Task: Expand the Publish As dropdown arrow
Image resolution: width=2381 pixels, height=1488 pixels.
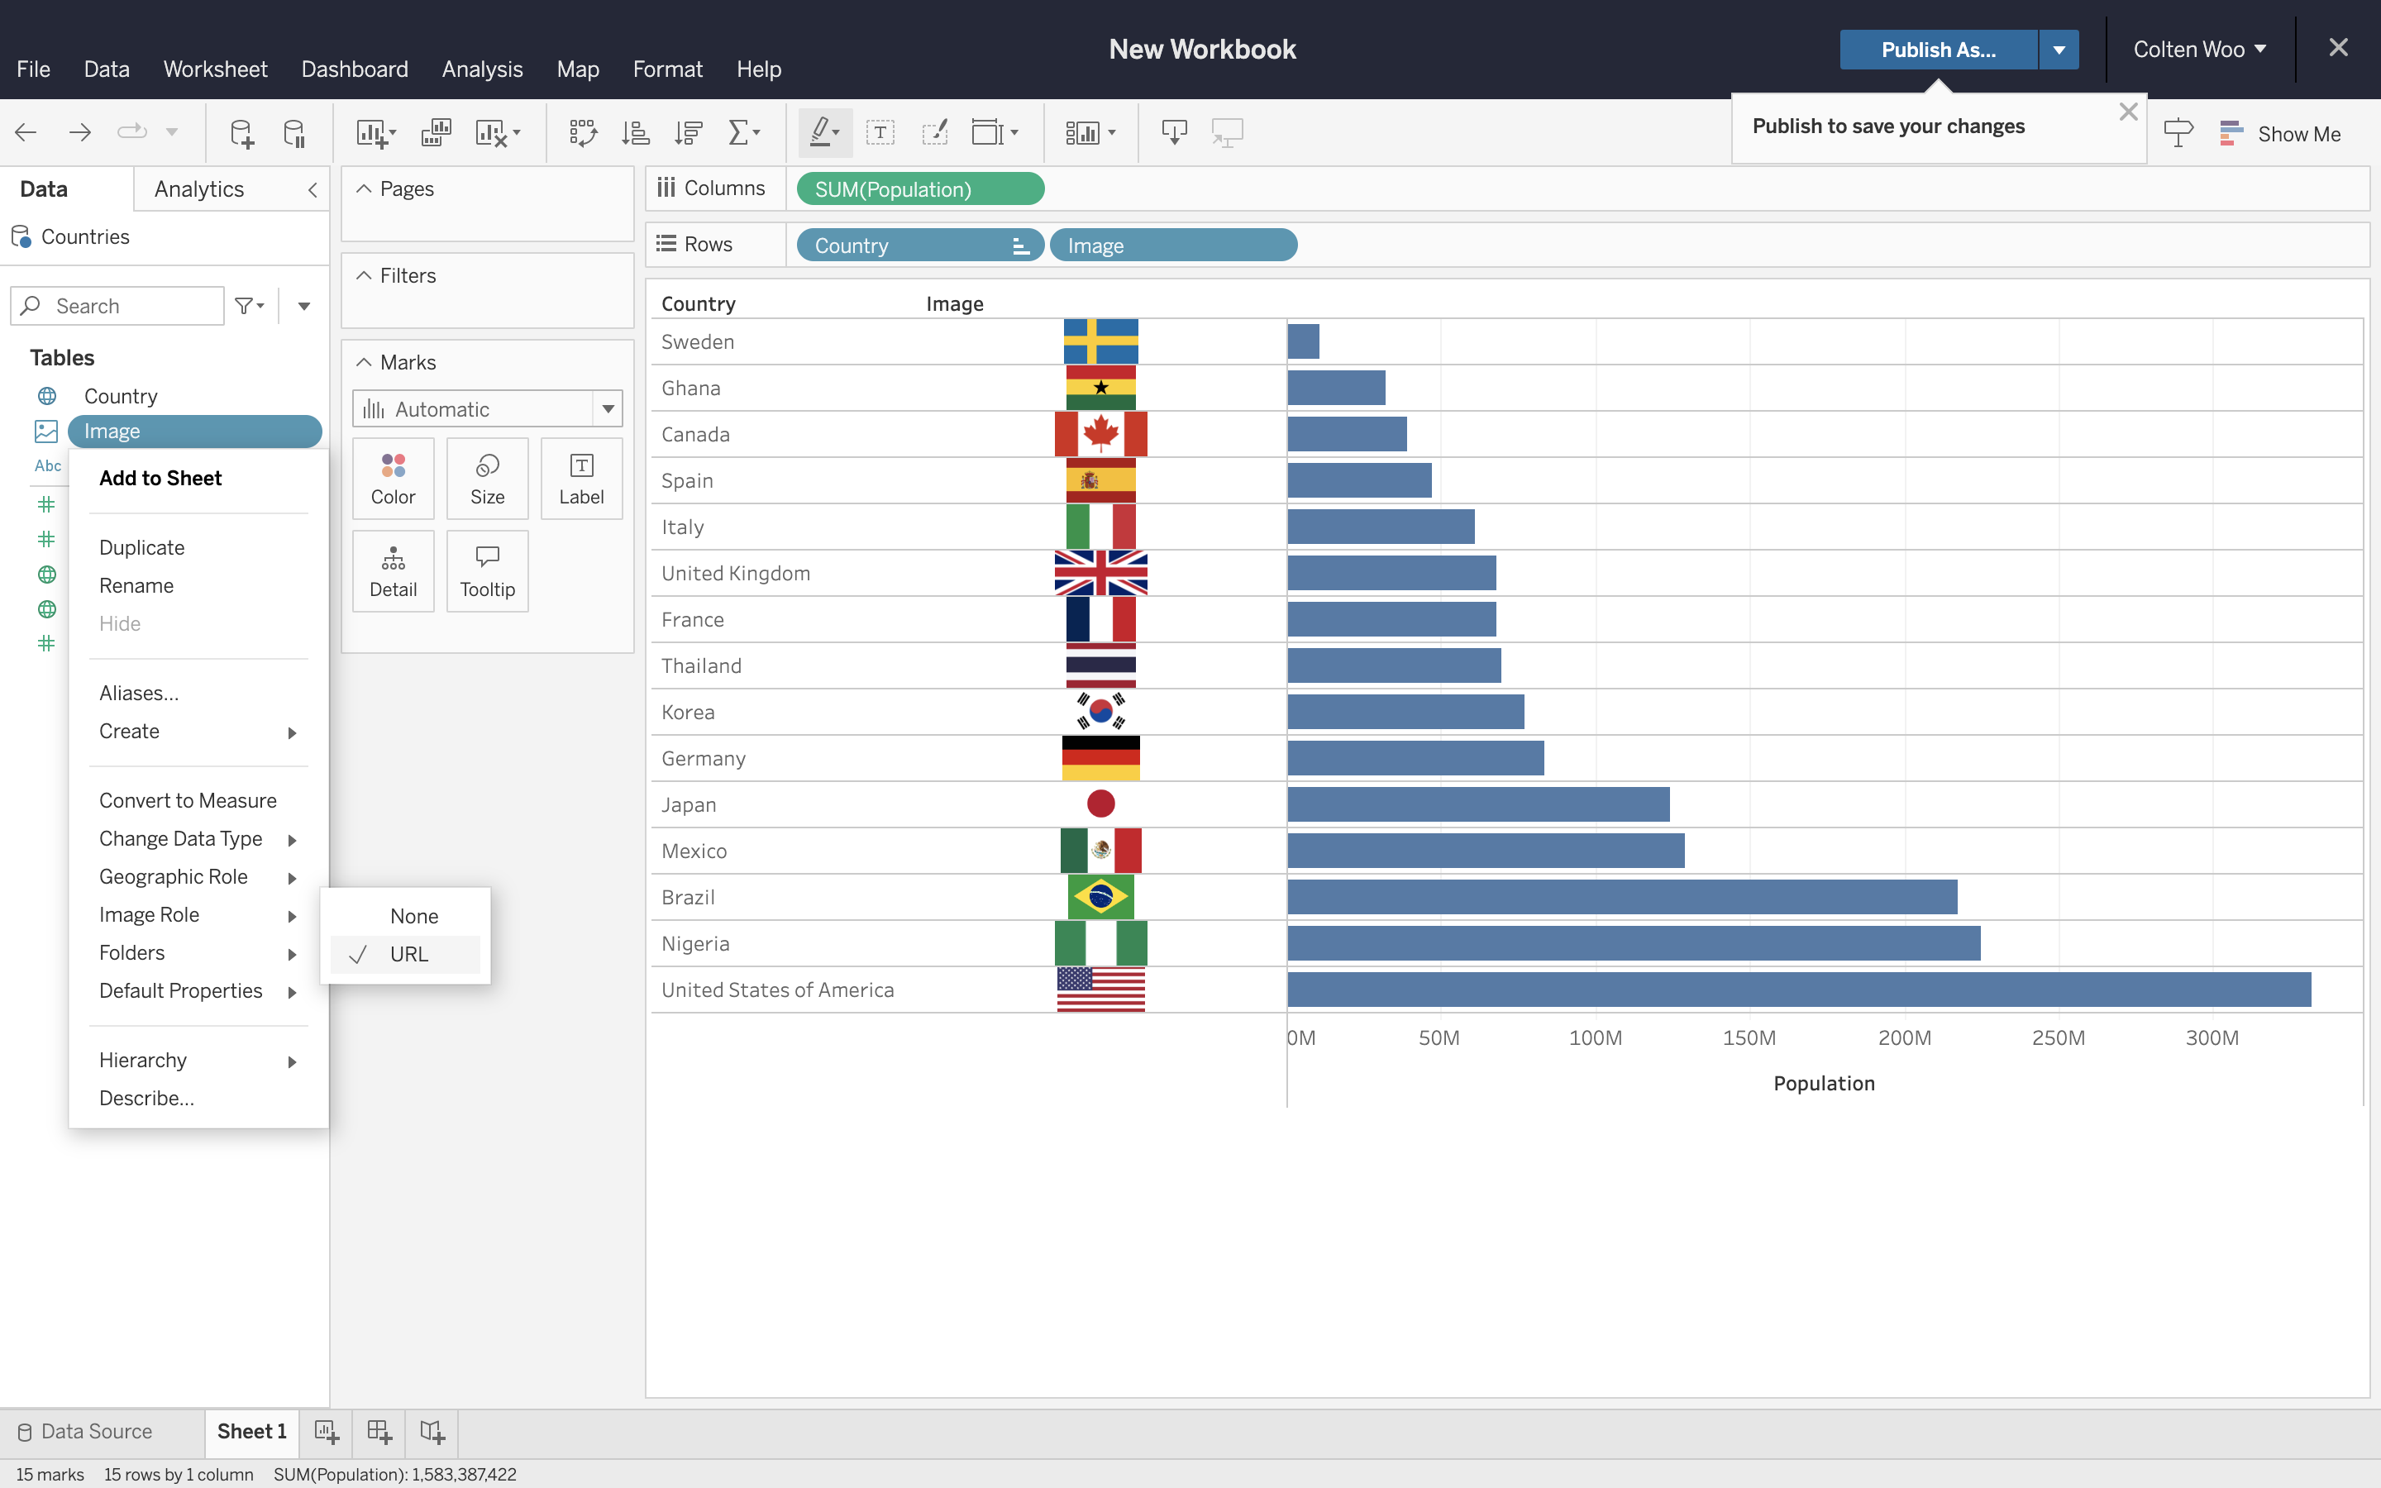Action: (x=2059, y=50)
